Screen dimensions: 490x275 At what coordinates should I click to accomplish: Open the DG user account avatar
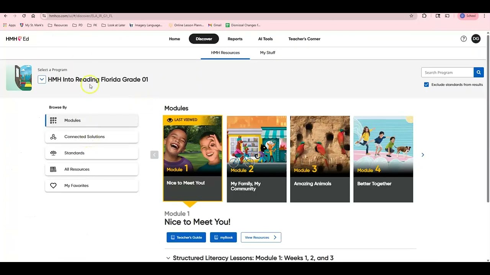point(476,39)
